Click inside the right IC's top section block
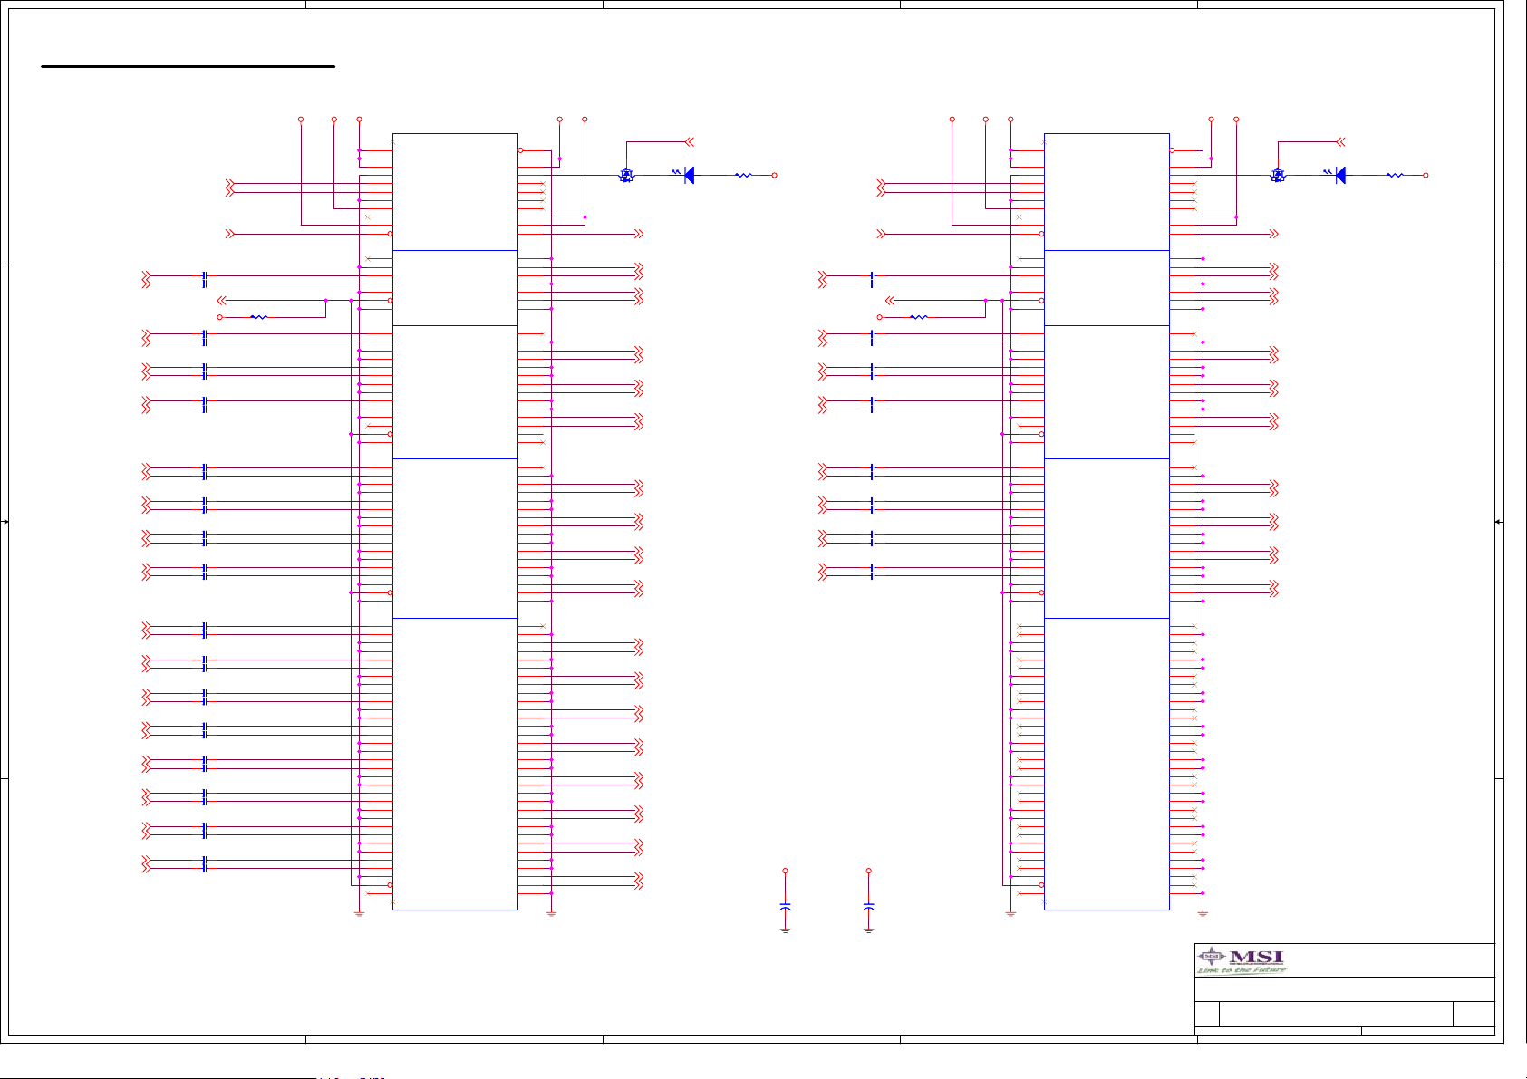 tap(1107, 192)
